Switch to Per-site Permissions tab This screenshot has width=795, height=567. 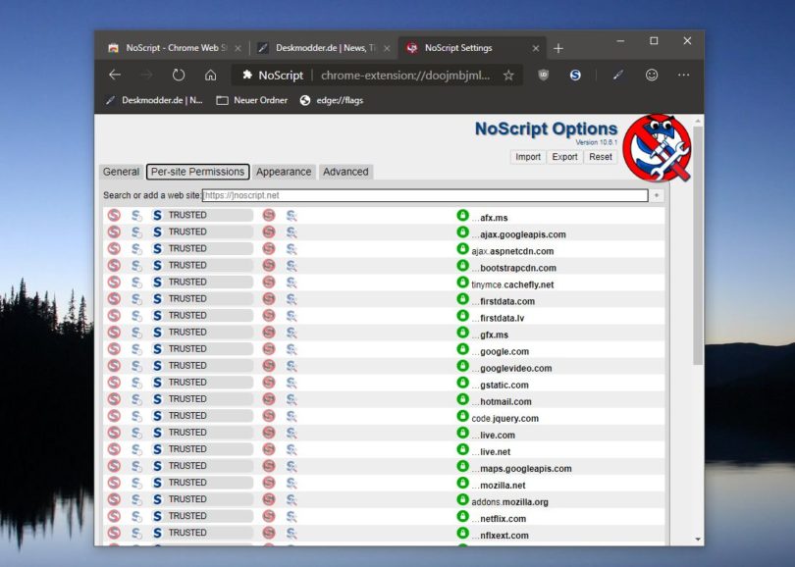197,172
